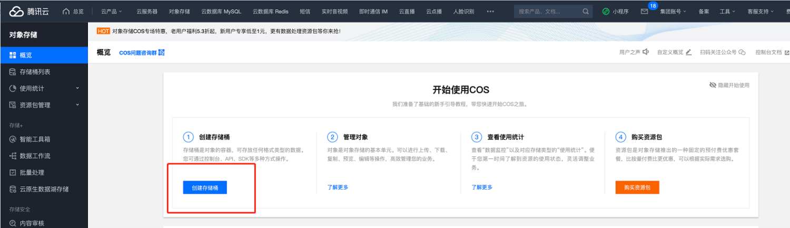Select 人脸识别 in the top navigation

[x=463, y=11]
